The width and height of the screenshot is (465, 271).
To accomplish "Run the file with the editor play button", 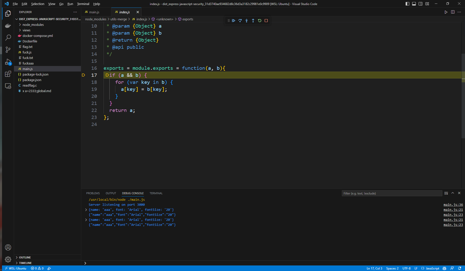I will (x=446, y=12).
